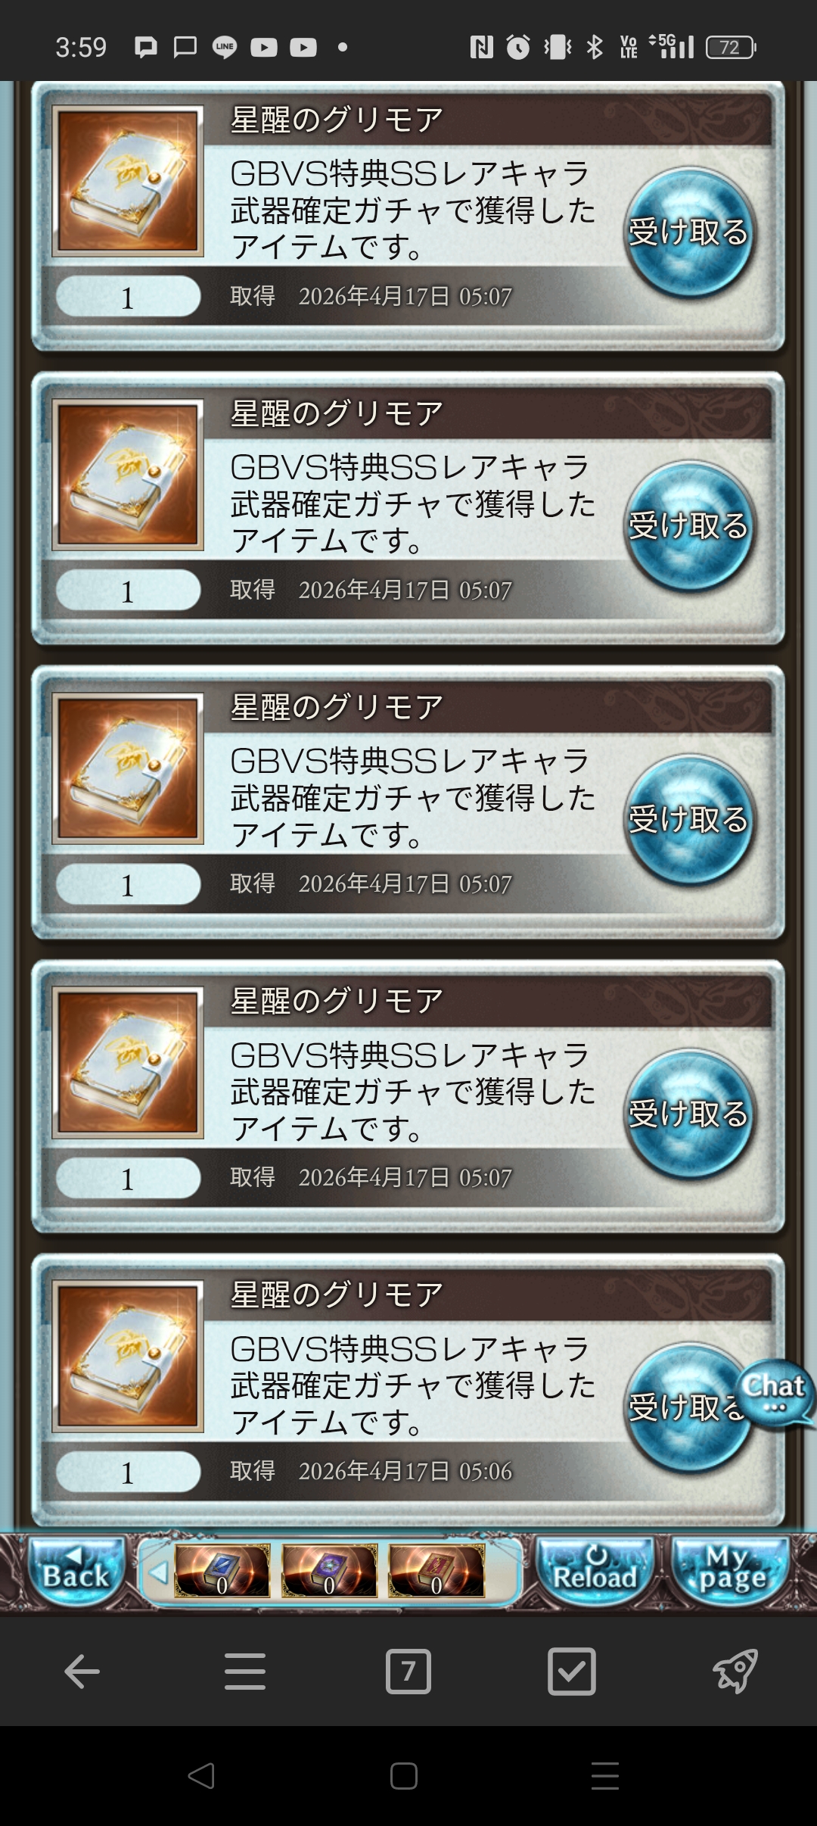Claim the third 星醒のグリモア with 受け取る
The image size is (817, 1826).
click(690, 819)
